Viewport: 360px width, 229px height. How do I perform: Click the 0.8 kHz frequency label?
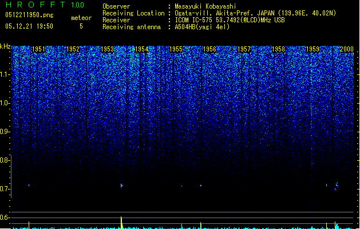click(x=5, y=160)
